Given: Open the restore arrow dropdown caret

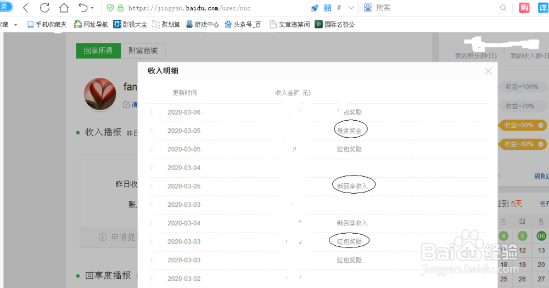Looking at the screenshot, I should pos(92,8).
